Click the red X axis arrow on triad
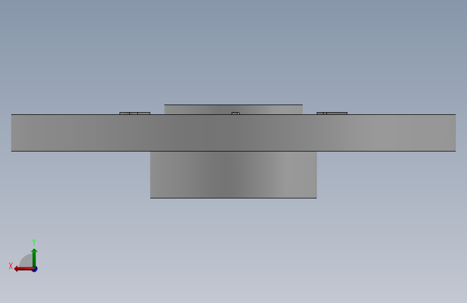The height and width of the screenshot is (303, 467). point(23,269)
